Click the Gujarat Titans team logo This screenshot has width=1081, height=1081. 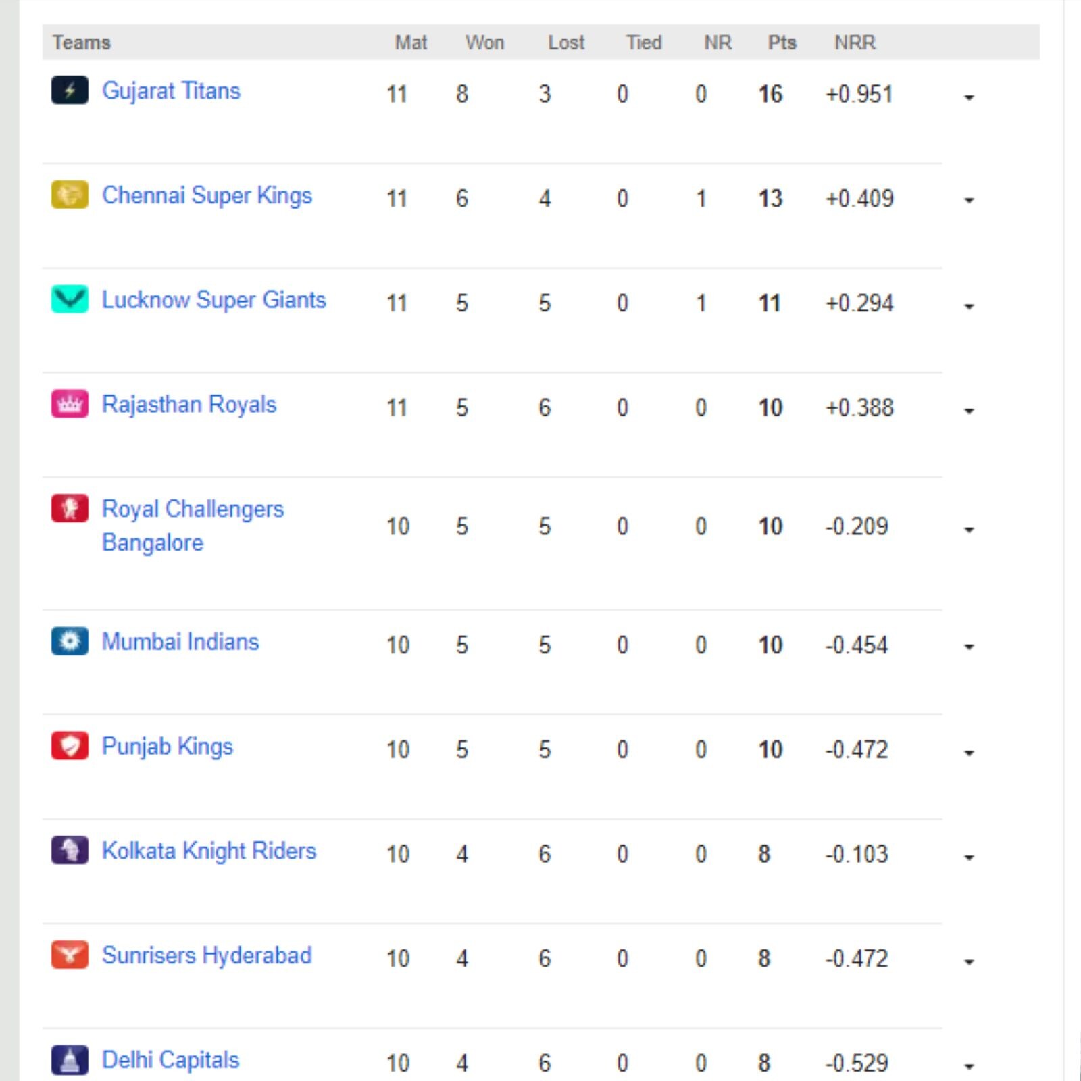pos(70,90)
